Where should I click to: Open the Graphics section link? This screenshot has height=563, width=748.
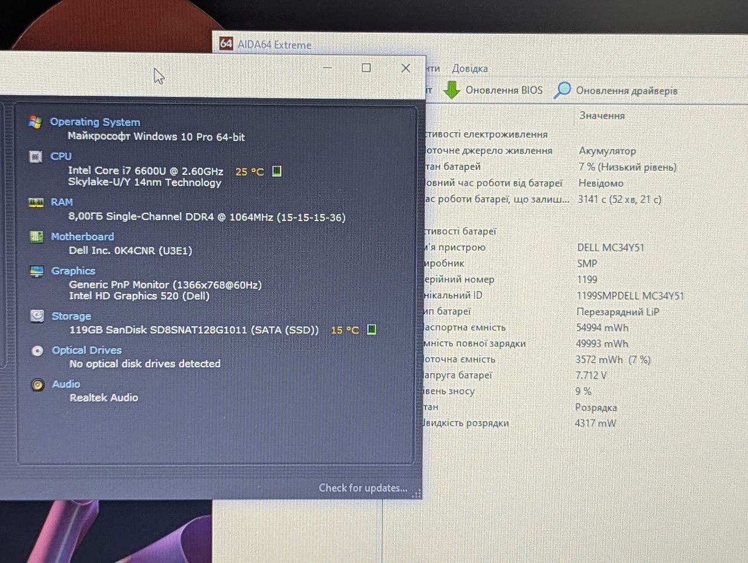click(73, 271)
